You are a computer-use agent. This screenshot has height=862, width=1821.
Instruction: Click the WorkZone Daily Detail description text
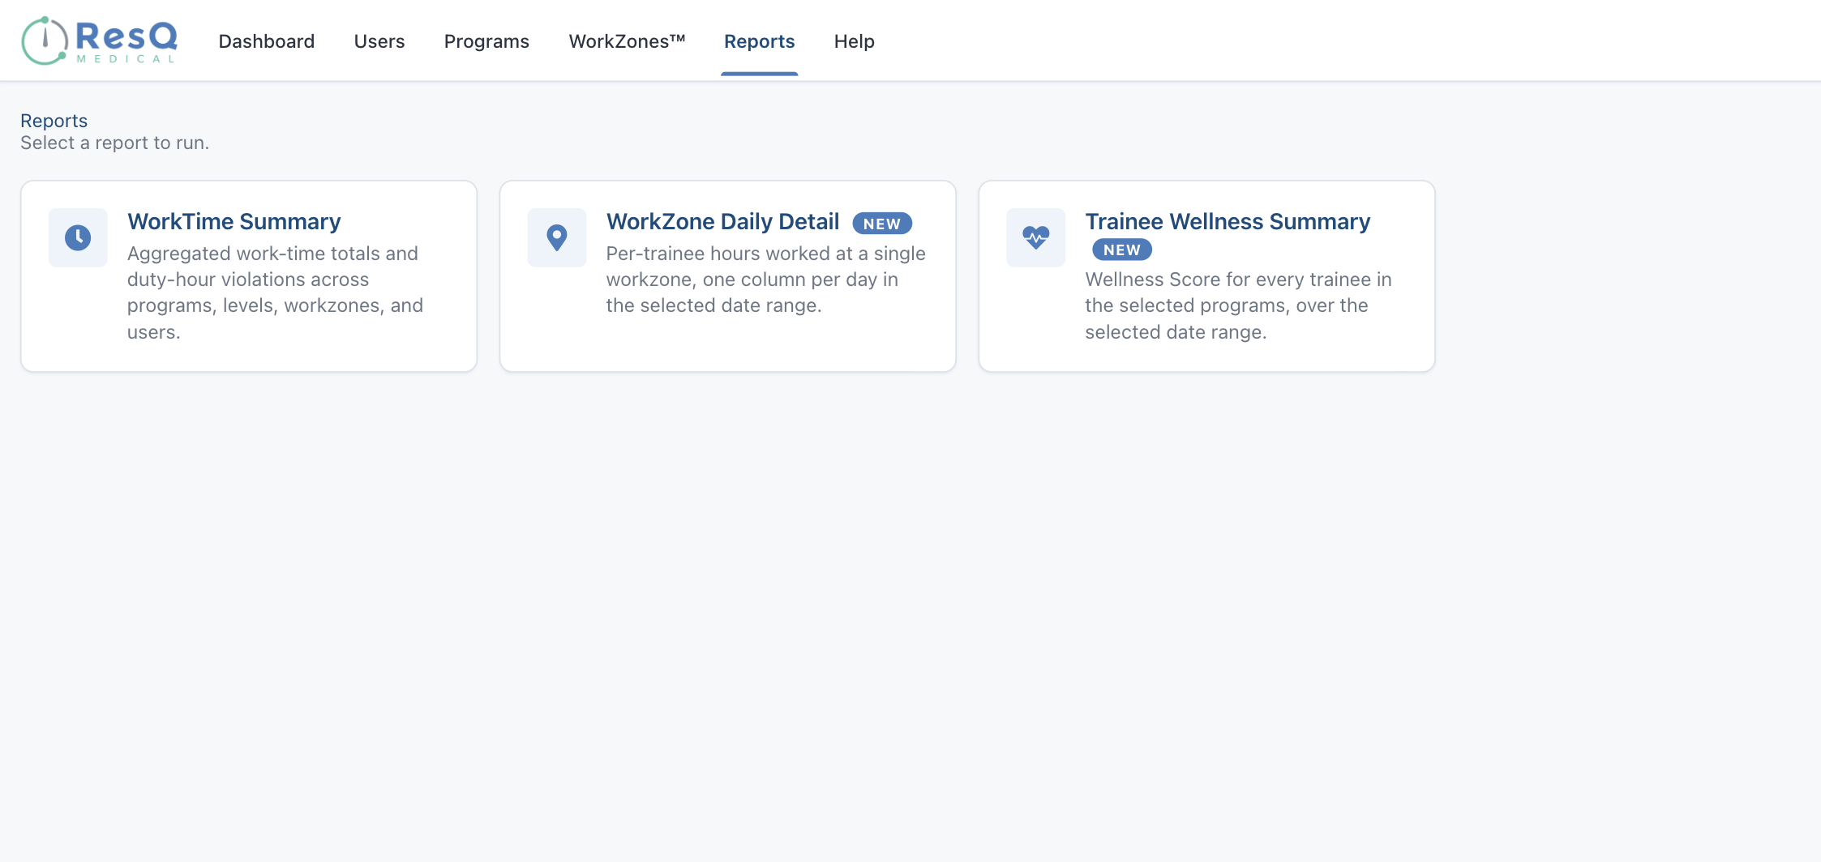766,280
